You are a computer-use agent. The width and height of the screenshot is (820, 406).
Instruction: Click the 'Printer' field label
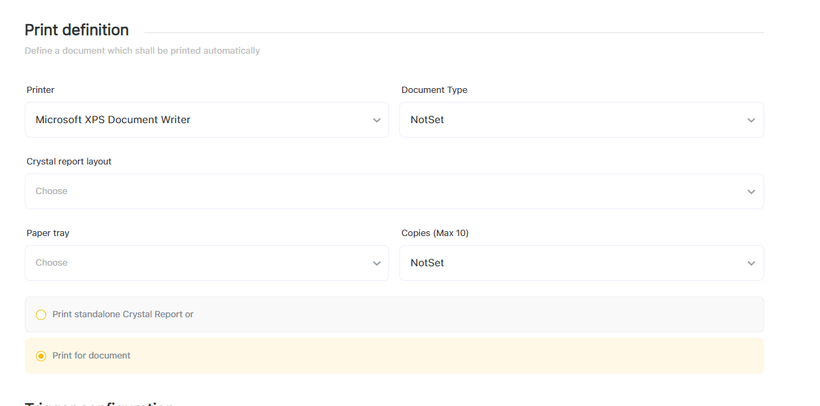click(41, 90)
